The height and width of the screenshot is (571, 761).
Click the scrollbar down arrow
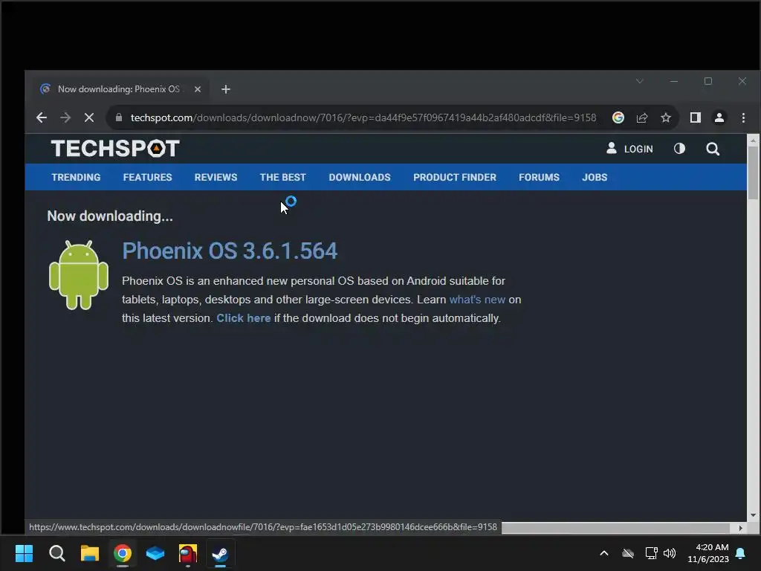[x=753, y=515]
